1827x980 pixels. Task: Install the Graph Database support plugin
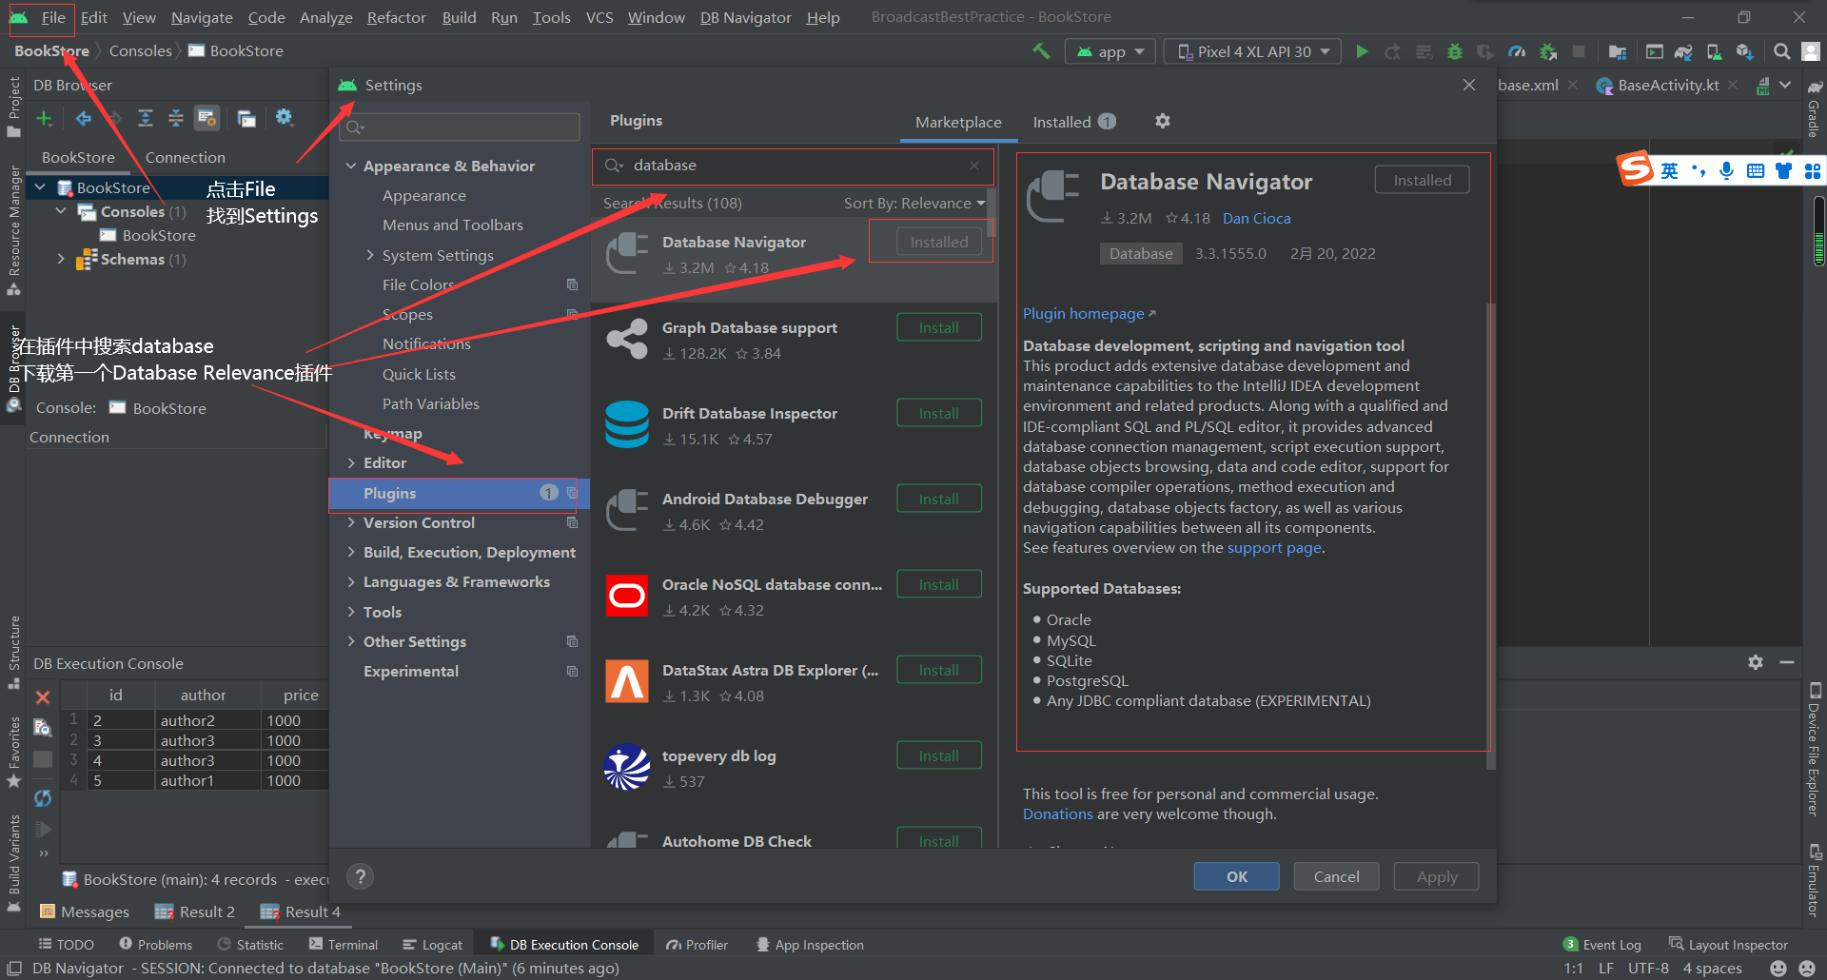click(938, 327)
